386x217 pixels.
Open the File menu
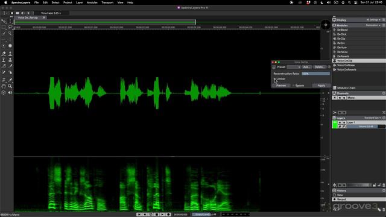(36, 2)
